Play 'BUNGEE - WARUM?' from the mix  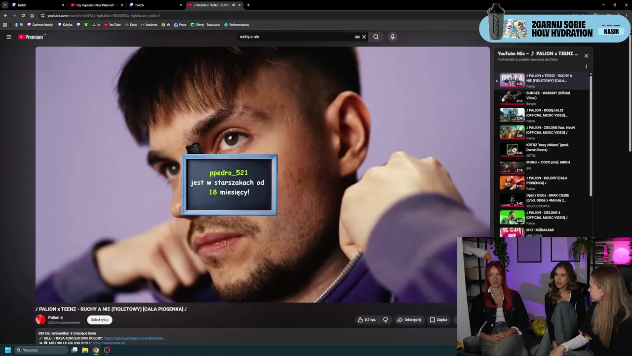click(x=542, y=97)
